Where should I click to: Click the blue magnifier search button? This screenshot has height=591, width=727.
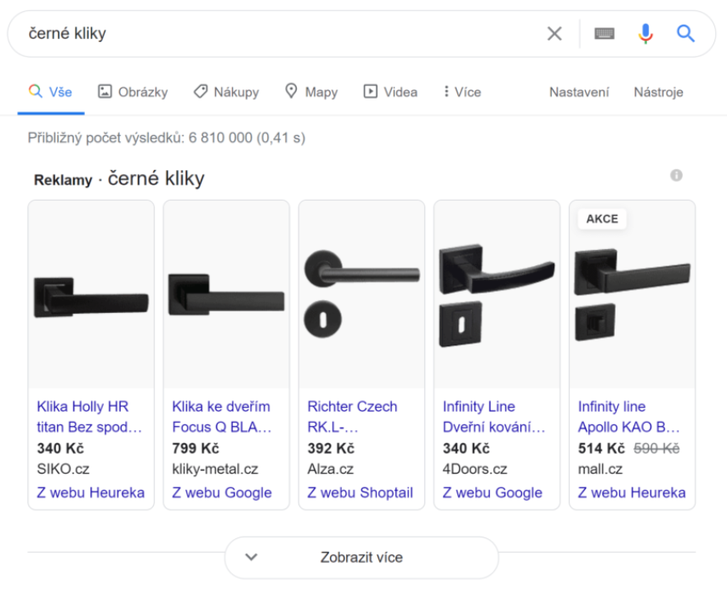[684, 33]
